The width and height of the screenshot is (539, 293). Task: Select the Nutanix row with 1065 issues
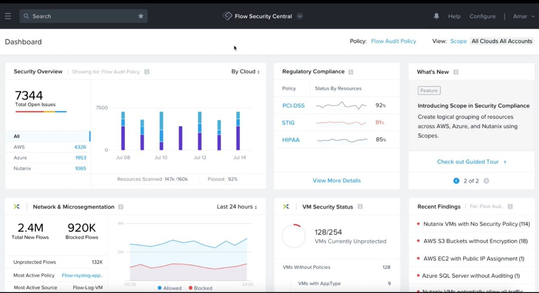48,168
